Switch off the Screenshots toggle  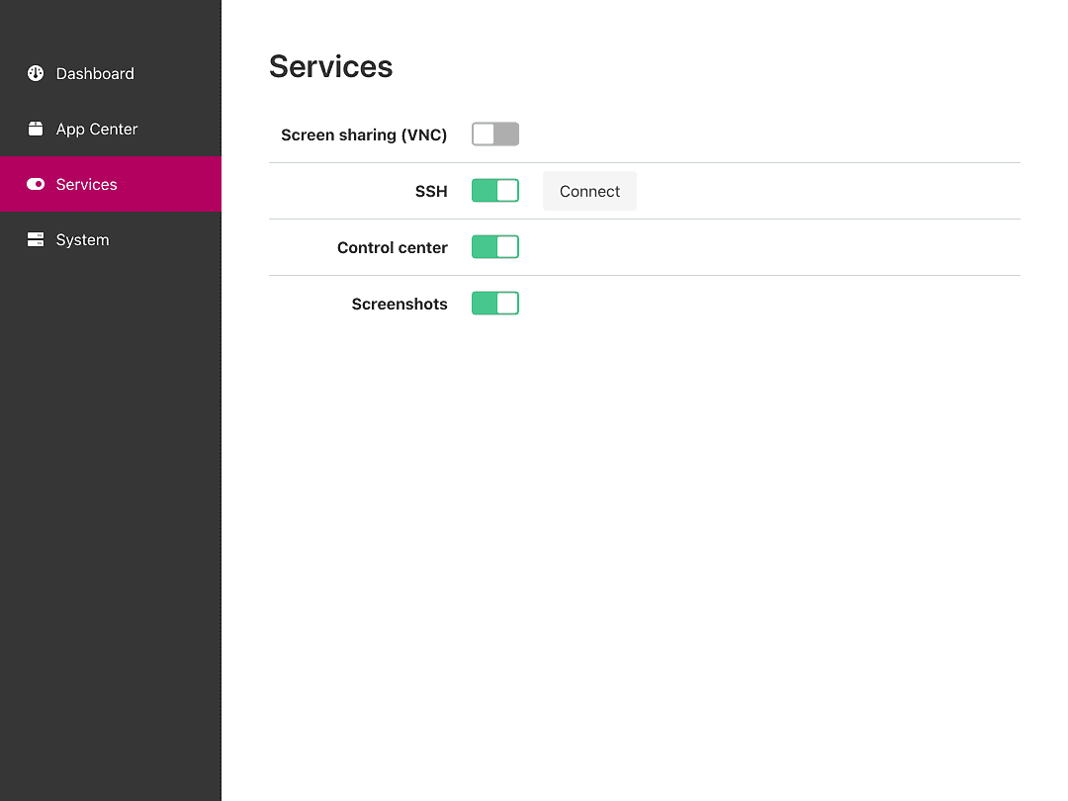pos(495,304)
